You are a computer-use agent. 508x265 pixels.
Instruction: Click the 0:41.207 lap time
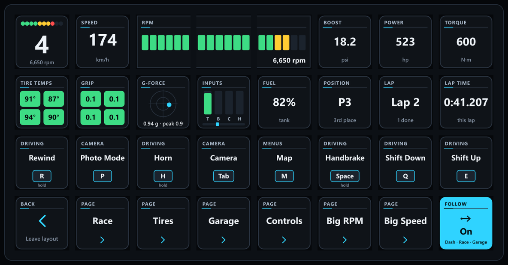pos(466,102)
